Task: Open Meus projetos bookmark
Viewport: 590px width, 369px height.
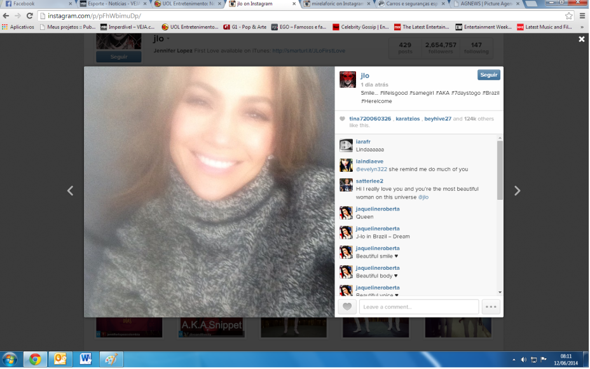Action: (x=68, y=27)
